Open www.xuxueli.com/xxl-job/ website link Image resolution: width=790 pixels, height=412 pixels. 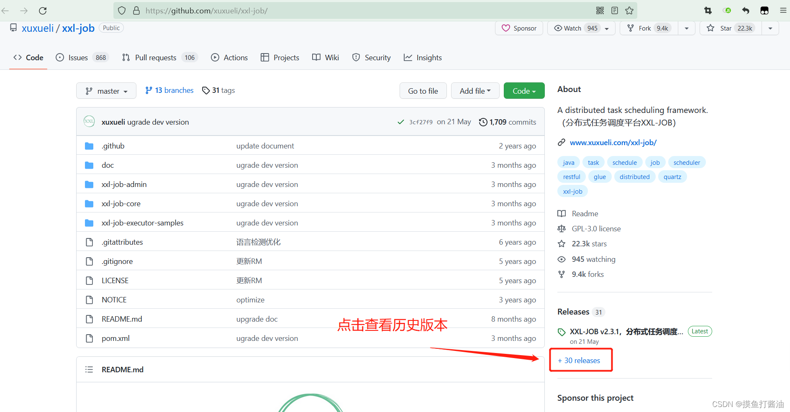[x=613, y=143]
